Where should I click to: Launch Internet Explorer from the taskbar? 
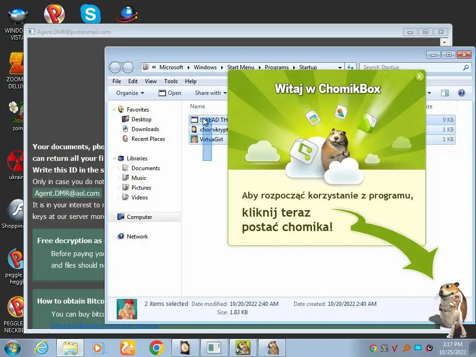pyautogui.click(x=41, y=348)
